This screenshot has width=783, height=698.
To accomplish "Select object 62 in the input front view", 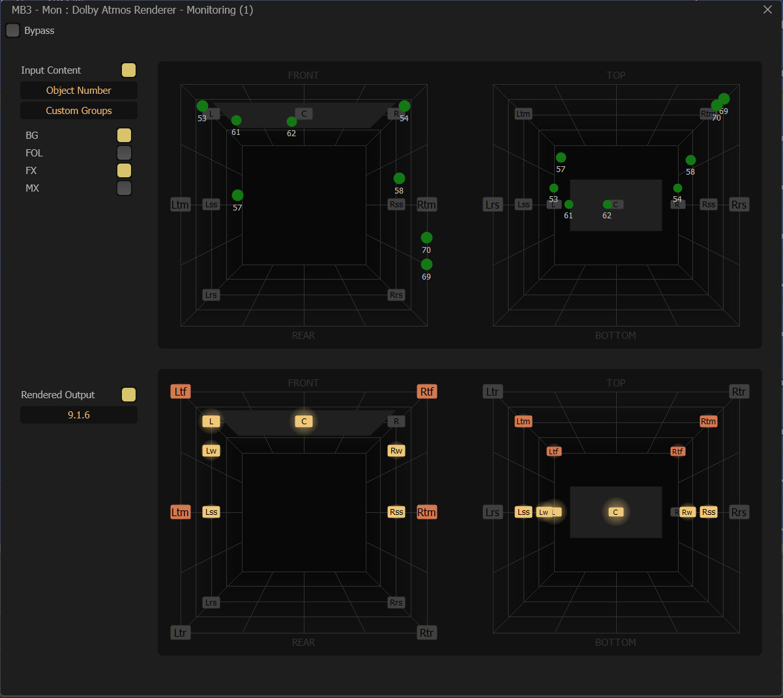I will click(x=291, y=121).
